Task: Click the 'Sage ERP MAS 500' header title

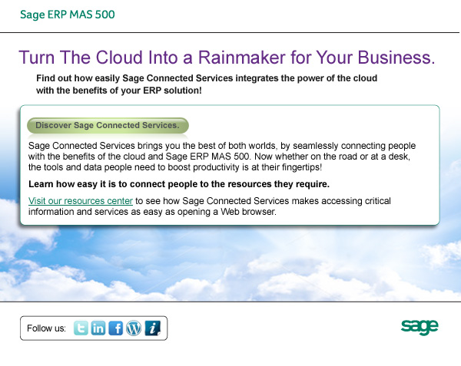Action: click(x=68, y=15)
